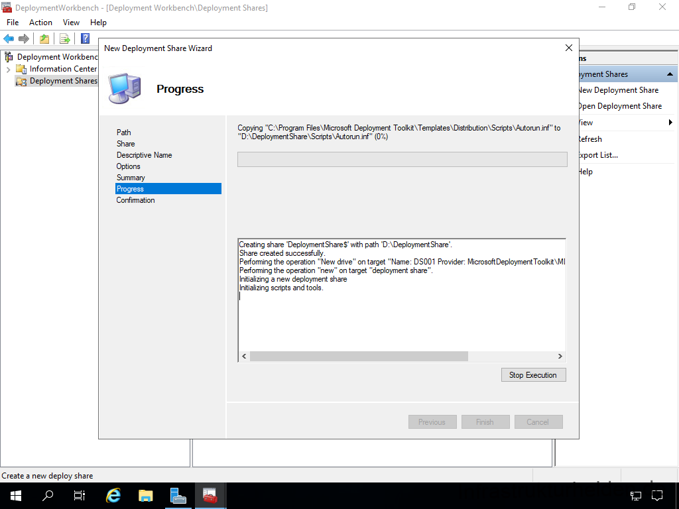Open the File menu
679x509 pixels.
[x=13, y=23]
